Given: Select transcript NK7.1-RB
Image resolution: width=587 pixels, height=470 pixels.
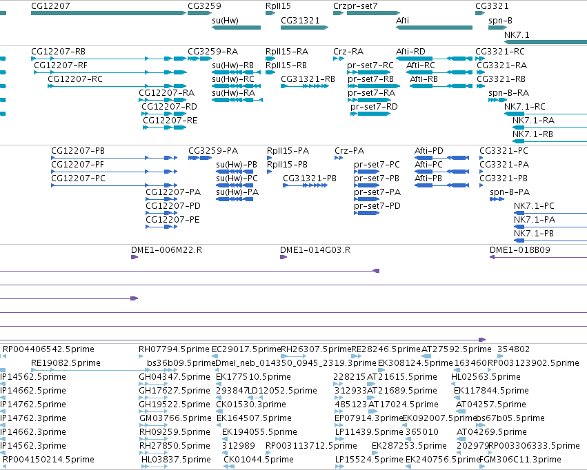Looking at the screenshot, I should [533, 134].
